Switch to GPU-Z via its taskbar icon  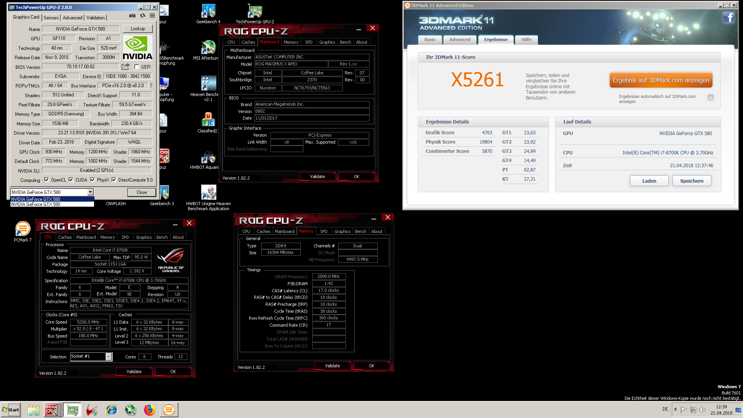pyautogui.click(x=72, y=410)
